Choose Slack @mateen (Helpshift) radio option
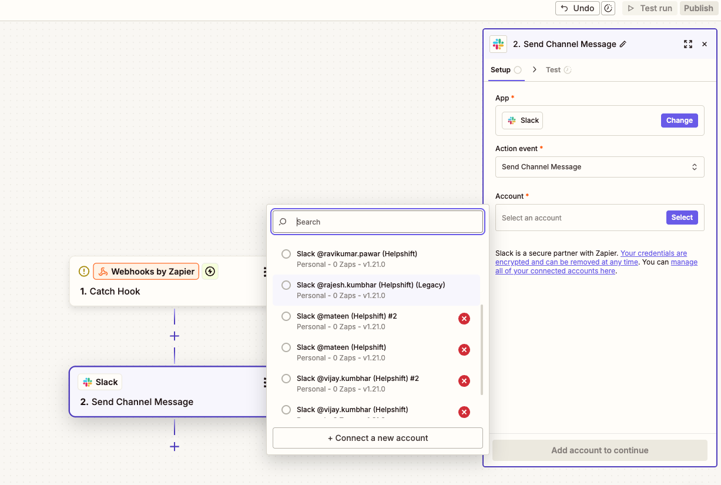The height and width of the screenshot is (485, 721). pos(286,347)
